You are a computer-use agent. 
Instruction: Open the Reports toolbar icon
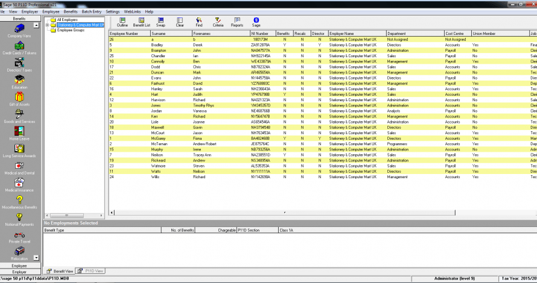[237, 22]
